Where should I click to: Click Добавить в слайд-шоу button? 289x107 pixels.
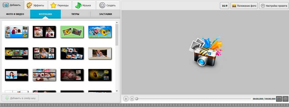click(20, 98)
